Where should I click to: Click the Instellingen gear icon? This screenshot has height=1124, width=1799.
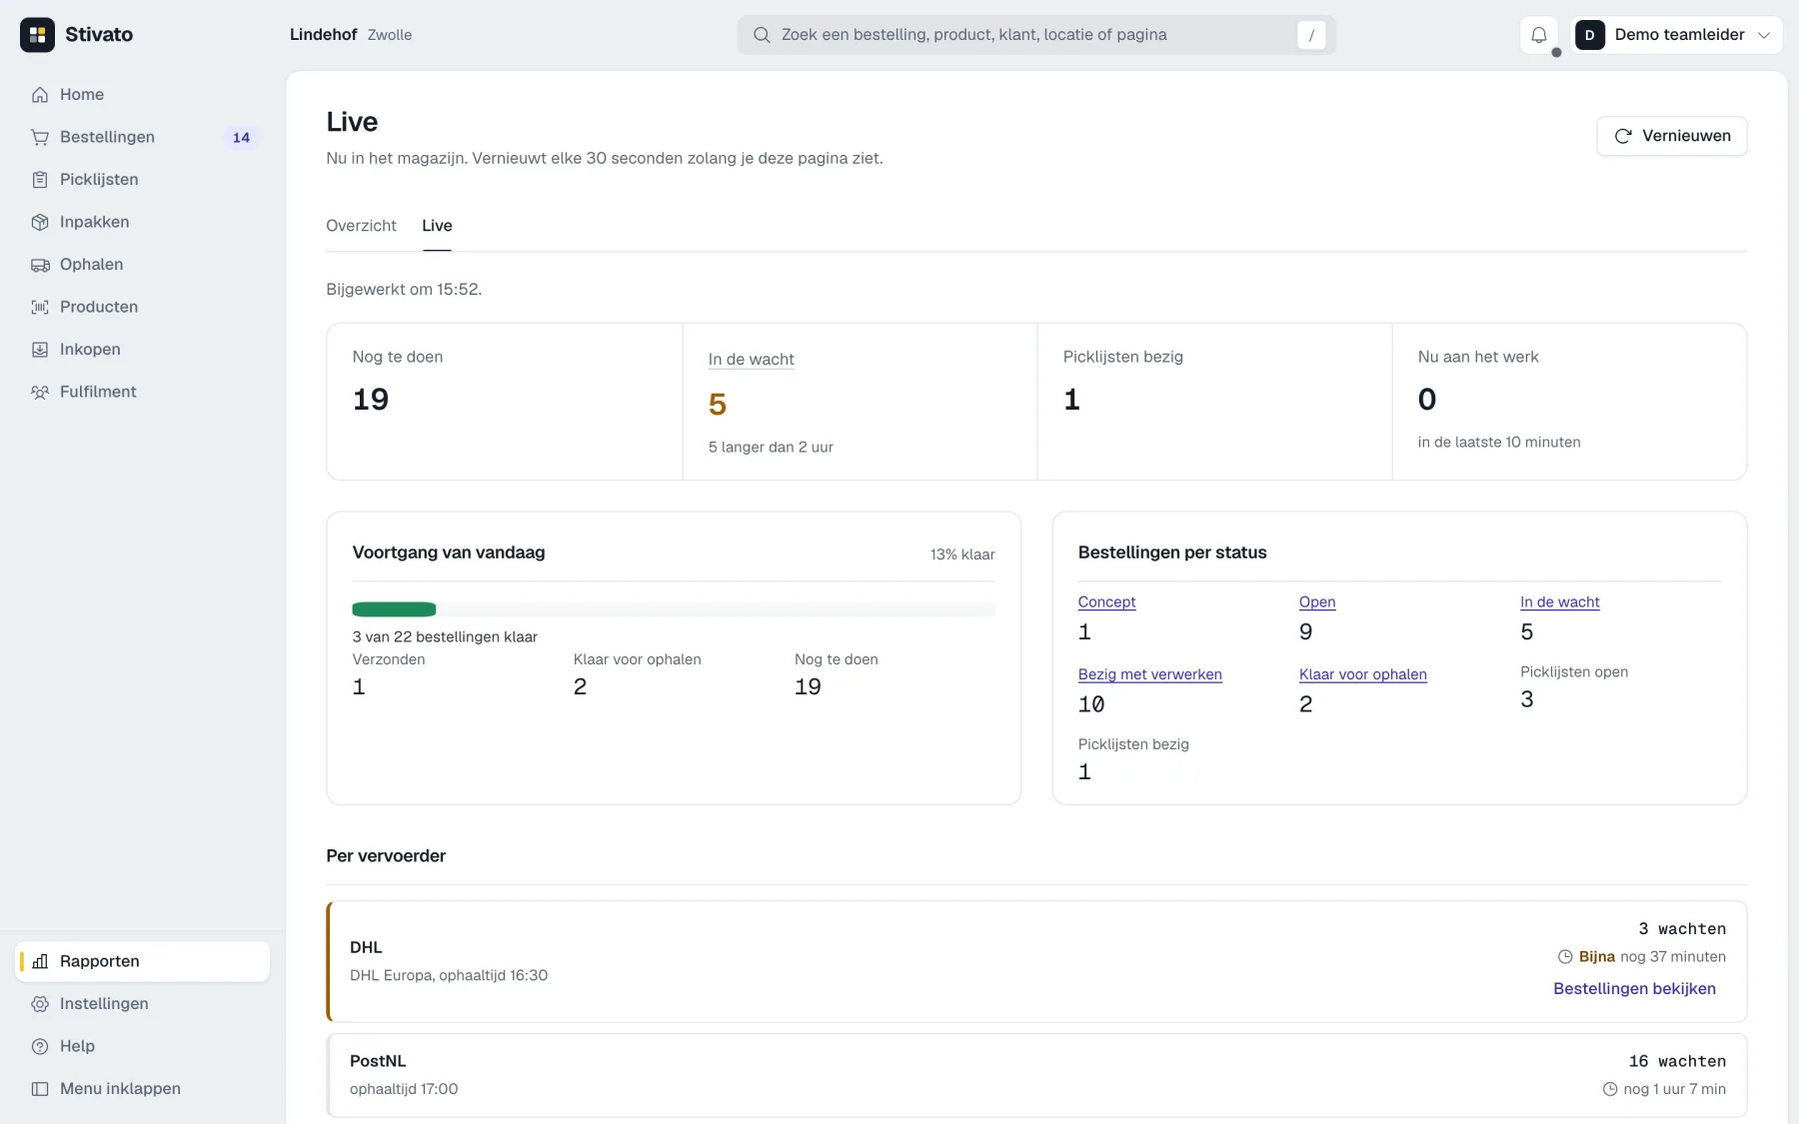(x=40, y=1004)
